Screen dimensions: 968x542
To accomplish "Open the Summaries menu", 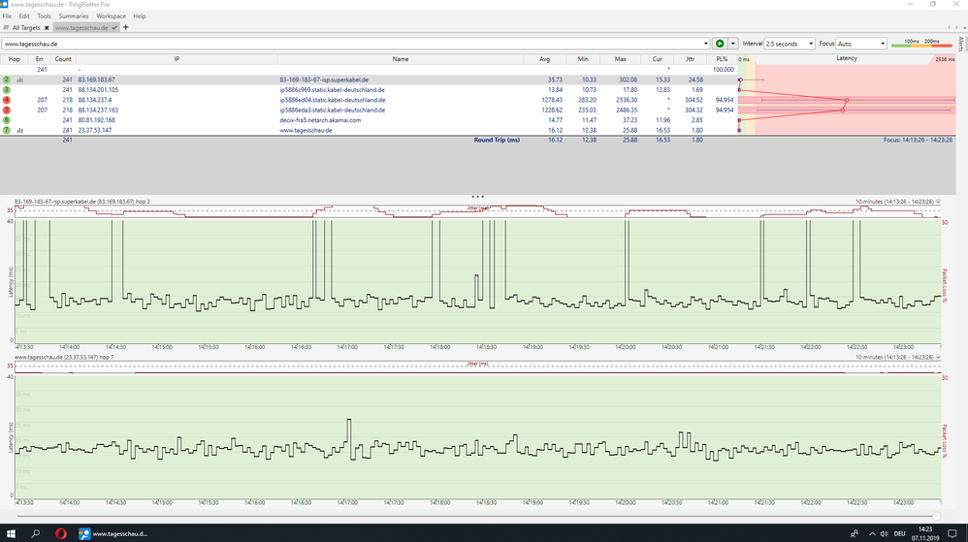I will pyautogui.click(x=74, y=16).
